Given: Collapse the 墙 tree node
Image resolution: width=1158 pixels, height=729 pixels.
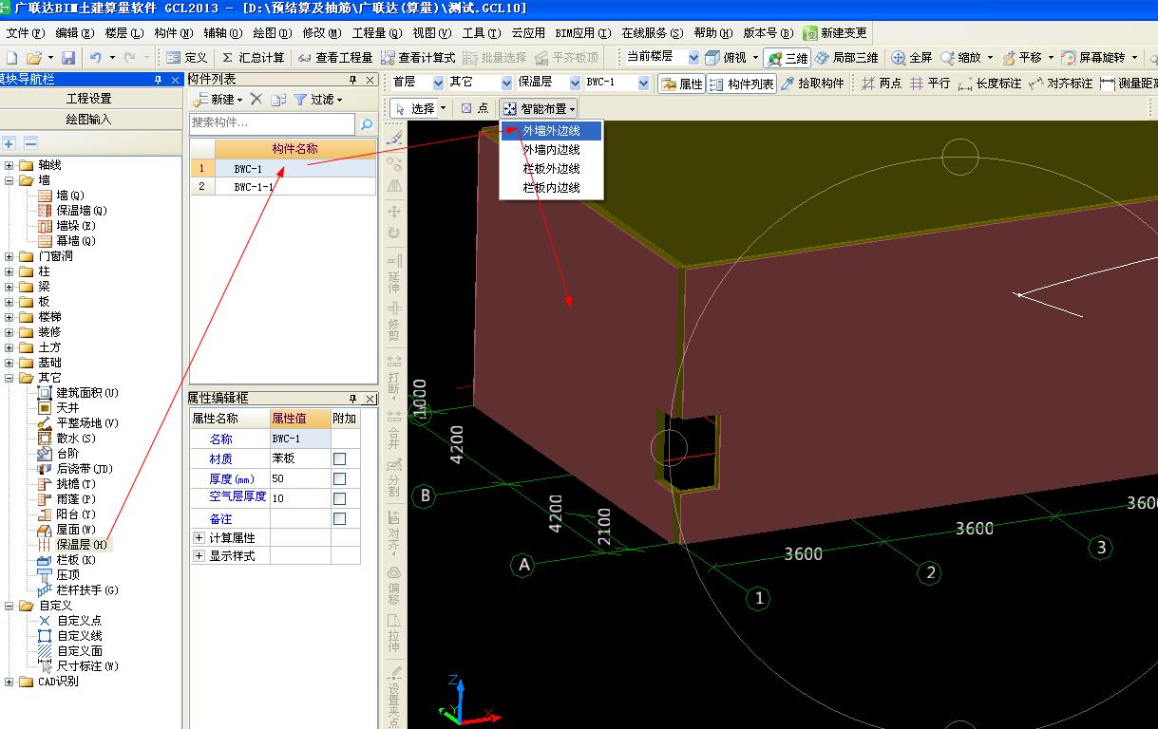Looking at the screenshot, I should 9,180.
